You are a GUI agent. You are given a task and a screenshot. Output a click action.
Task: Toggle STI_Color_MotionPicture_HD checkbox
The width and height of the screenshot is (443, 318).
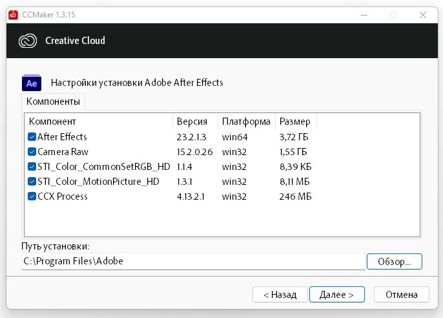pyautogui.click(x=32, y=181)
